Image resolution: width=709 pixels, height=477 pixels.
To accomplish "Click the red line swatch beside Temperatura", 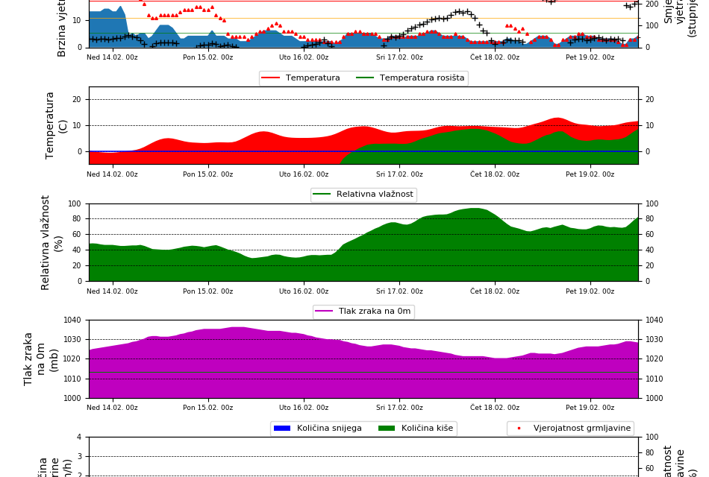I will pyautogui.click(x=270, y=78).
